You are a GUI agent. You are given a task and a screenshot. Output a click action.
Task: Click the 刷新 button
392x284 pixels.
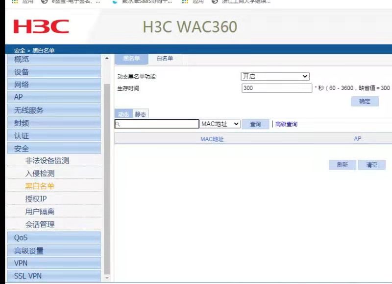click(343, 165)
